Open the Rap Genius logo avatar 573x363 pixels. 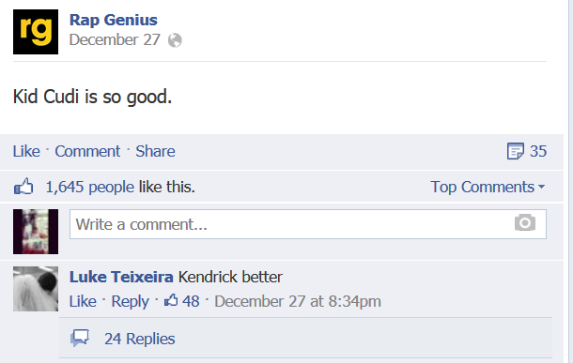click(36, 32)
